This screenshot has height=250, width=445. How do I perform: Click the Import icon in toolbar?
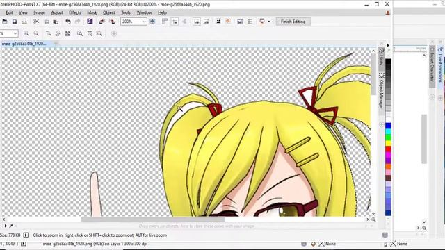click(102, 22)
